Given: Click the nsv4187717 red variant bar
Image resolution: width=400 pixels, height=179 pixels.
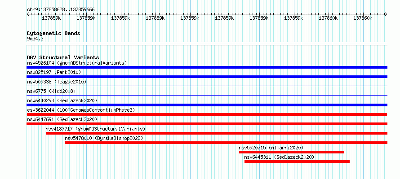Looking at the screenshot, I should 217,133.
